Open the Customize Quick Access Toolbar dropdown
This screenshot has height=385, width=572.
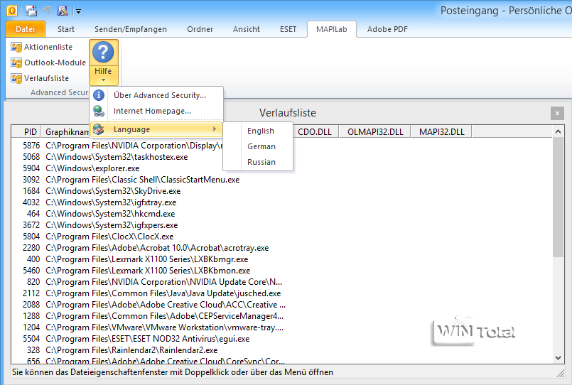click(78, 11)
